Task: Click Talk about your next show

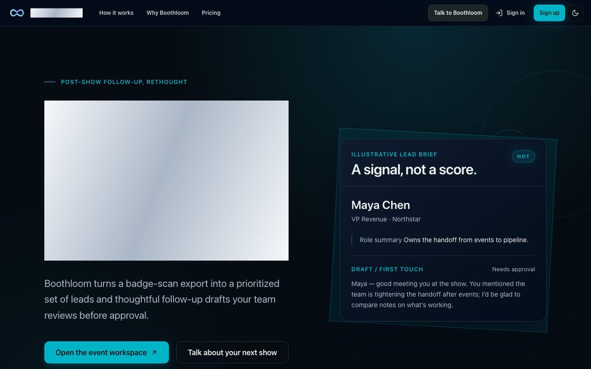Action: pyautogui.click(x=232, y=353)
